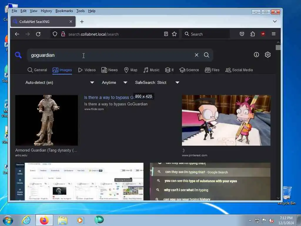Open Firefox application hamburger menu

coord(274,34)
